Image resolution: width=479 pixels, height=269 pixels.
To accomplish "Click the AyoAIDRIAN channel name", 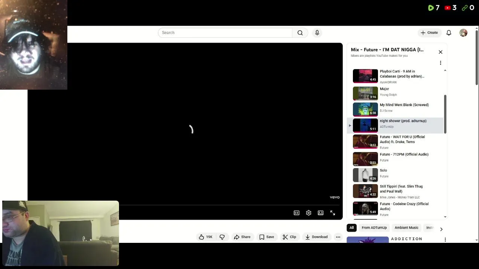I will pos(388,83).
